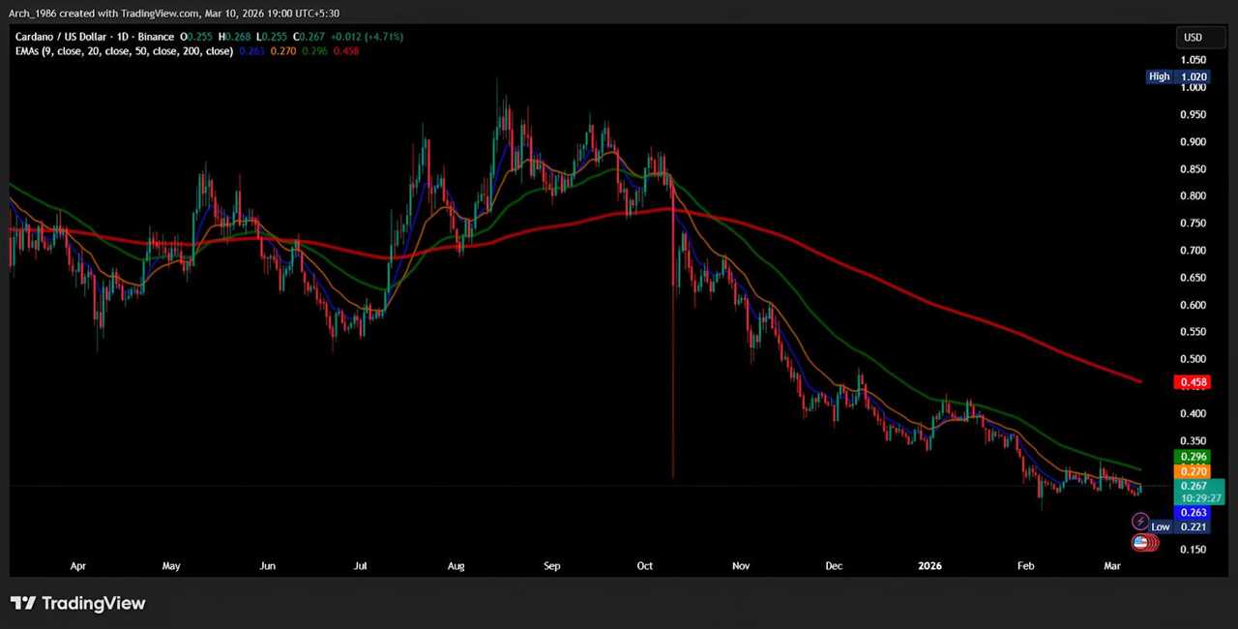
Task: Click the blue 0.263 EMA value in the legend
Action: (x=252, y=51)
